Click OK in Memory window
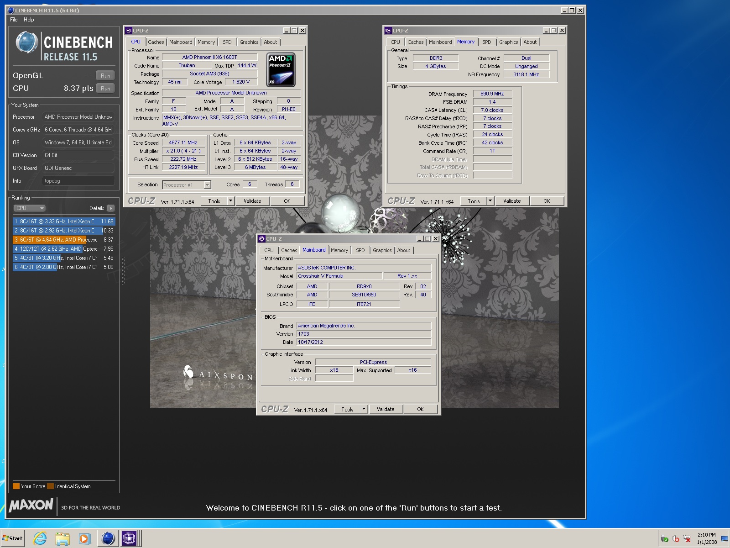730x548 pixels. click(x=547, y=201)
